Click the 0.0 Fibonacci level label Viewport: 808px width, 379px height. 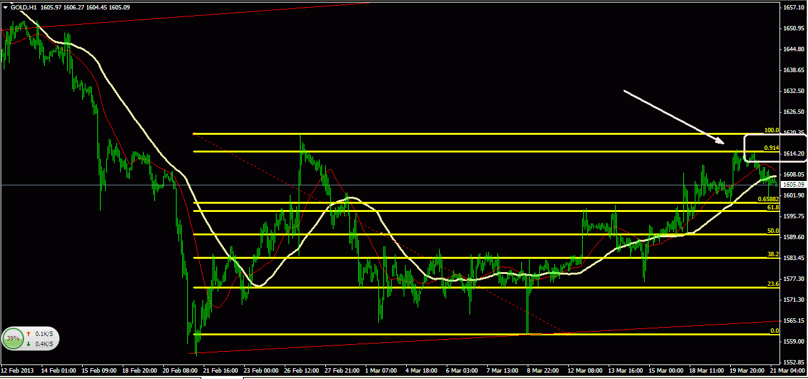pyautogui.click(x=774, y=331)
